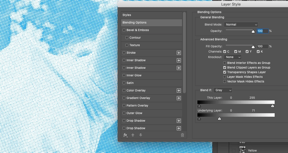Move effect down with arrow icon
Viewport: 288px width, 153px height.
pos(141,135)
